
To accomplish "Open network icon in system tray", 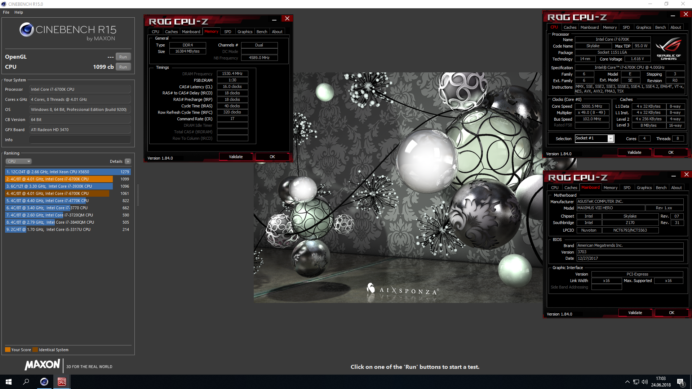I will (636, 382).
